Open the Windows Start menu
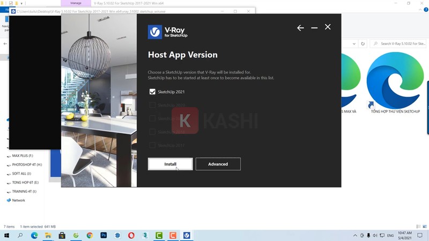This screenshot has width=429, height=241. click(x=6, y=235)
